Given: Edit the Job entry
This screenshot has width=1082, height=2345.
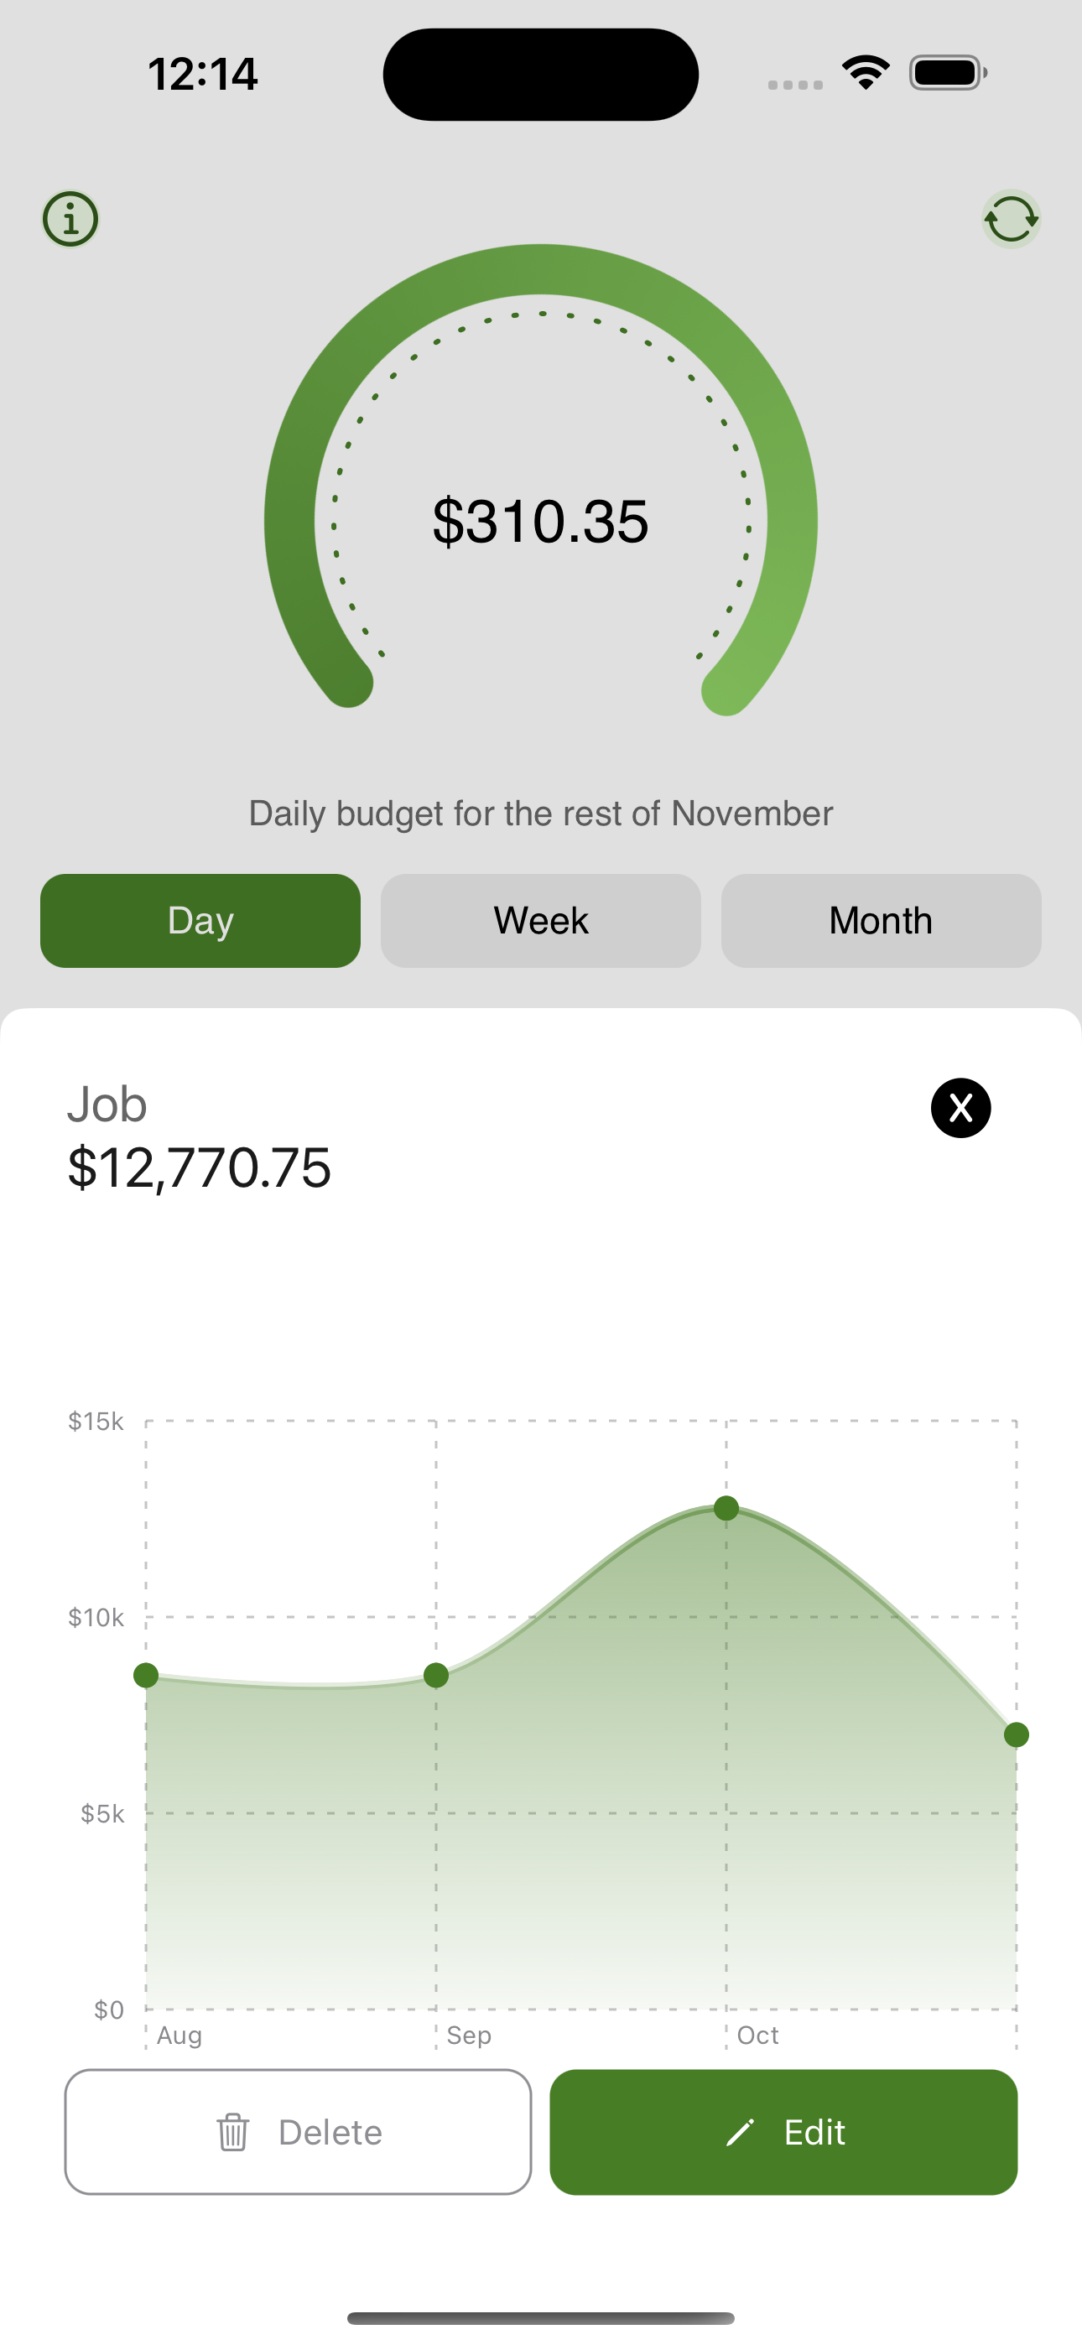Looking at the screenshot, I should pos(783,2132).
